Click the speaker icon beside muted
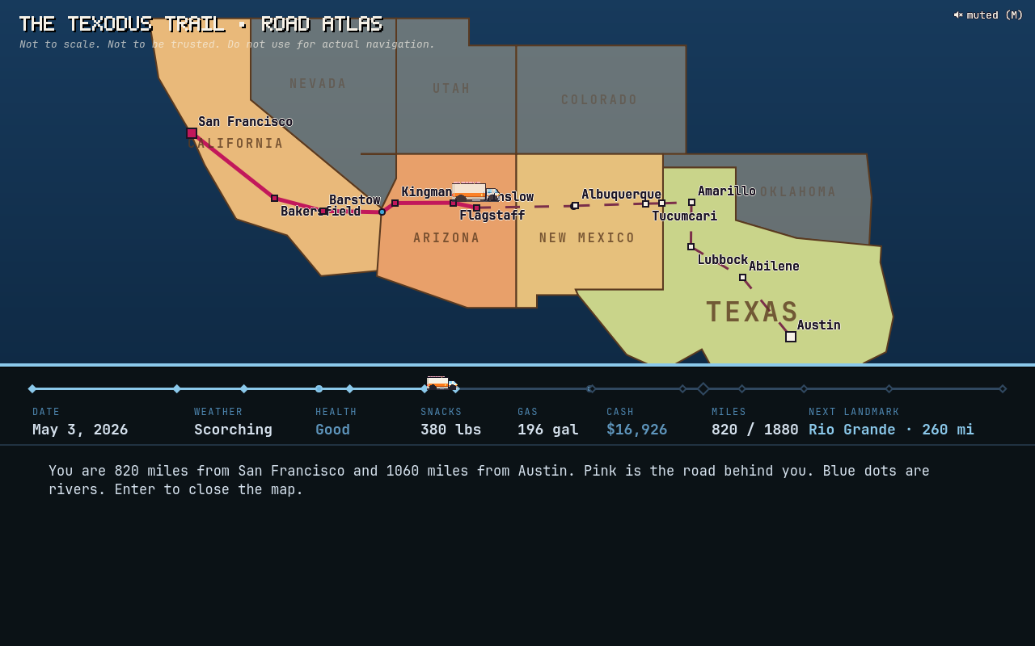 click(x=958, y=15)
